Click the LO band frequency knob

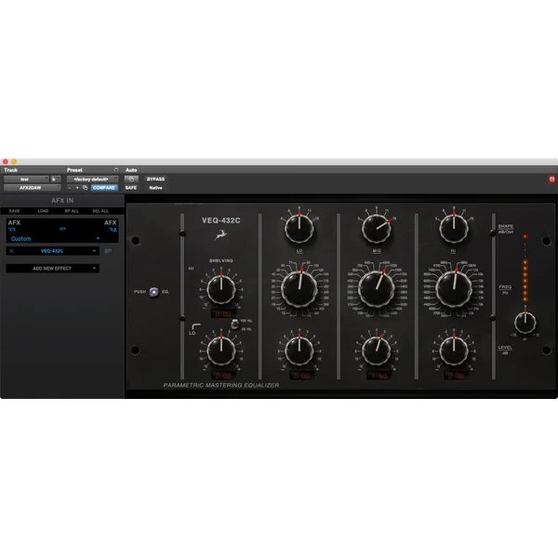(x=299, y=288)
